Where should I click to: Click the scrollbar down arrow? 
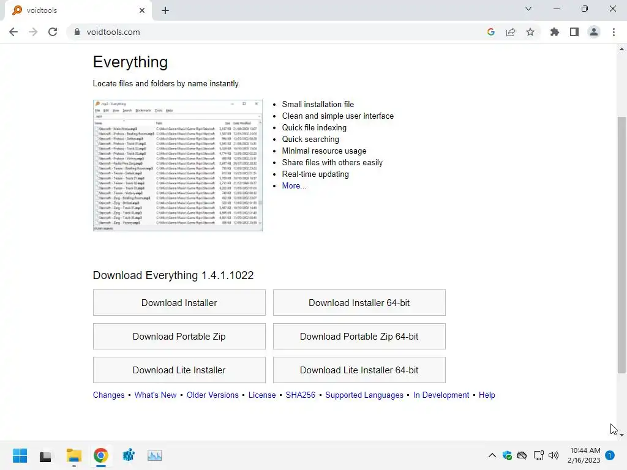tap(621, 435)
